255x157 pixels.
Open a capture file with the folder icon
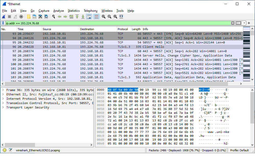(x=29, y=17)
